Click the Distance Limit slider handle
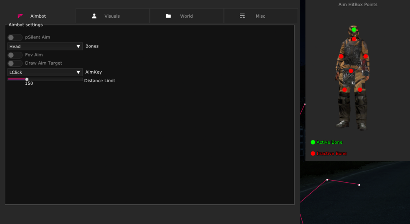This screenshot has height=224, width=410. click(x=27, y=79)
